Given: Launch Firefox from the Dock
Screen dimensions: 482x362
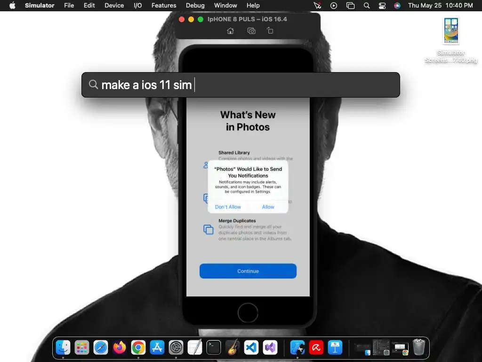Looking at the screenshot, I should click(120, 347).
